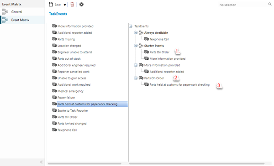Select Telephone Call under Always Available
Viewport: 274px width, 166px height.
pos(159,39)
